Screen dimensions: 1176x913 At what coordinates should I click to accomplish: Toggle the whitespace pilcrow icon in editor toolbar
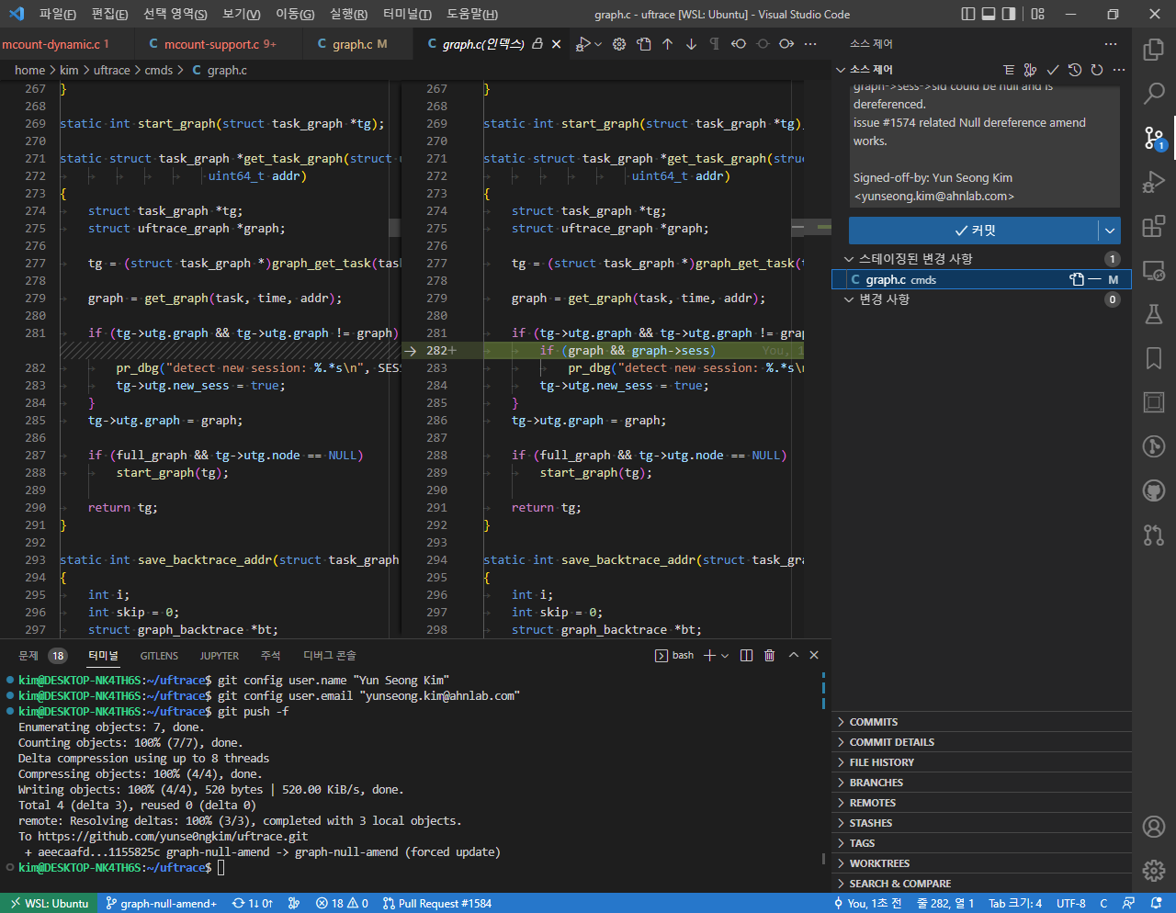pos(715,44)
